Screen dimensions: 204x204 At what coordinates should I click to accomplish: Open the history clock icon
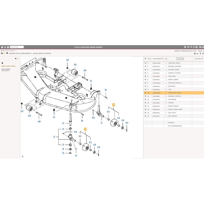click(5, 47)
